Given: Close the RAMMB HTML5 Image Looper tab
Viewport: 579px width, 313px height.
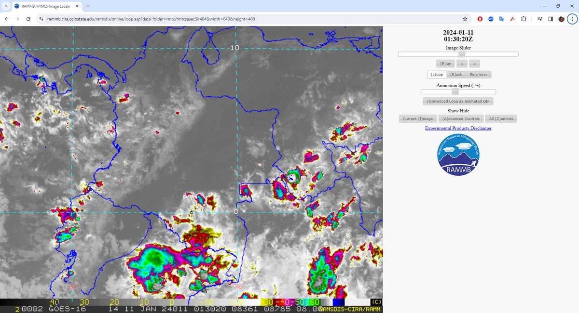Looking at the screenshot, I should pos(77,6).
